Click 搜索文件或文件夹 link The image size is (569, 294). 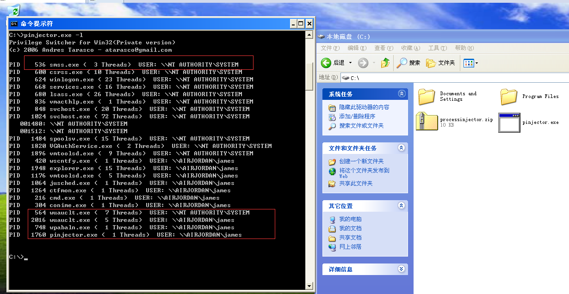click(x=361, y=126)
